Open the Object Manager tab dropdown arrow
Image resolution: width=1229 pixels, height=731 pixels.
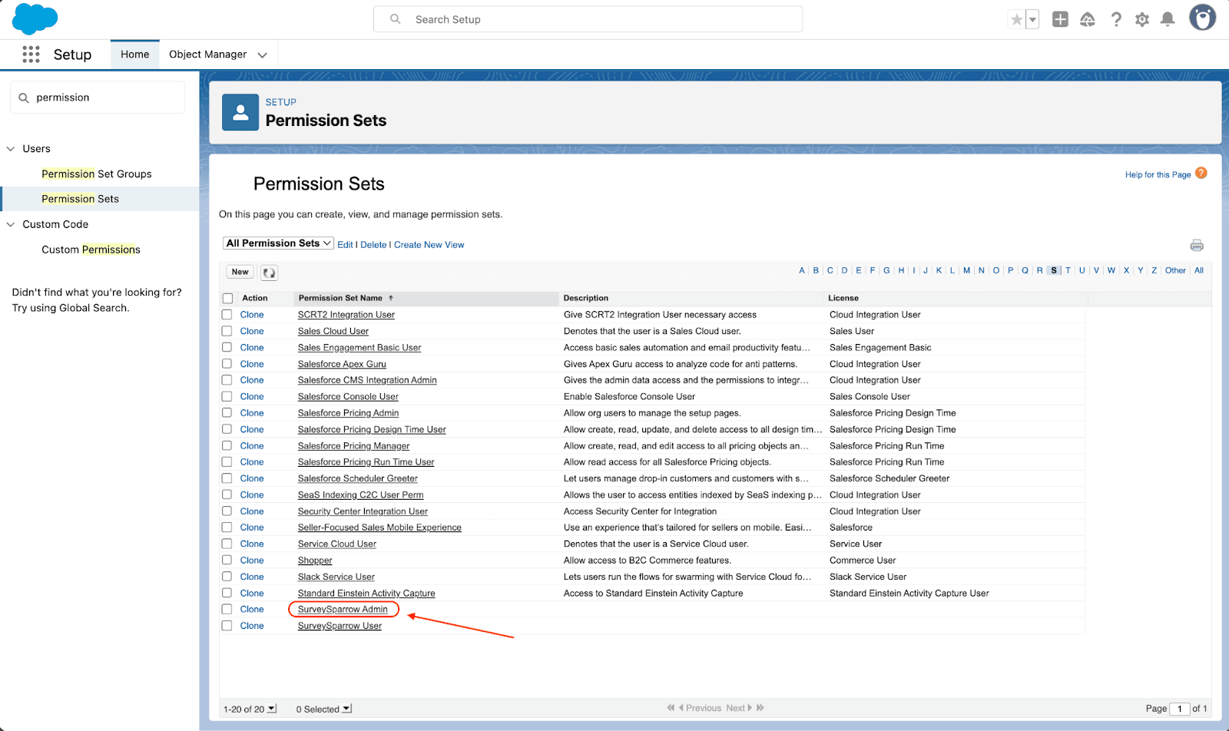pos(263,55)
